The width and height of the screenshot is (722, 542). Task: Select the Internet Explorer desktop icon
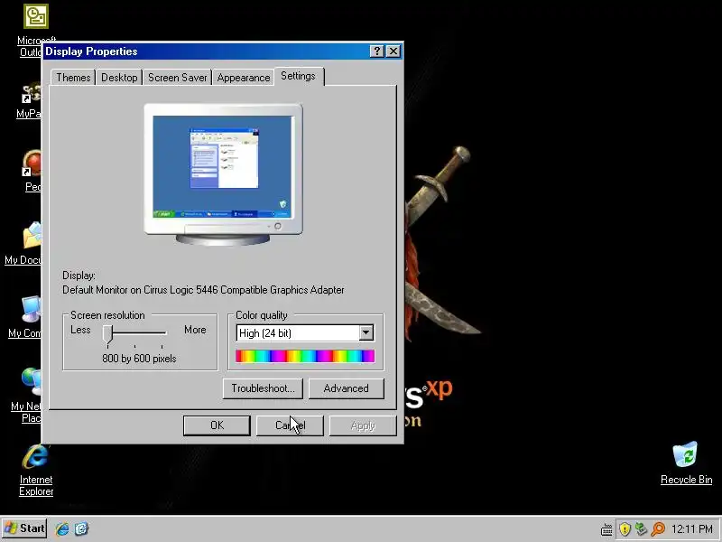36,457
